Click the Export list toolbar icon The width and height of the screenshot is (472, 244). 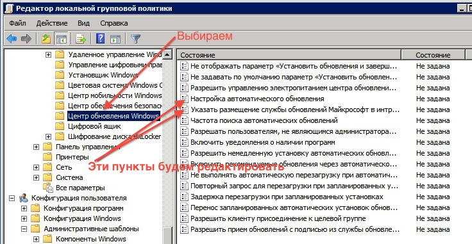(x=81, y=39)
